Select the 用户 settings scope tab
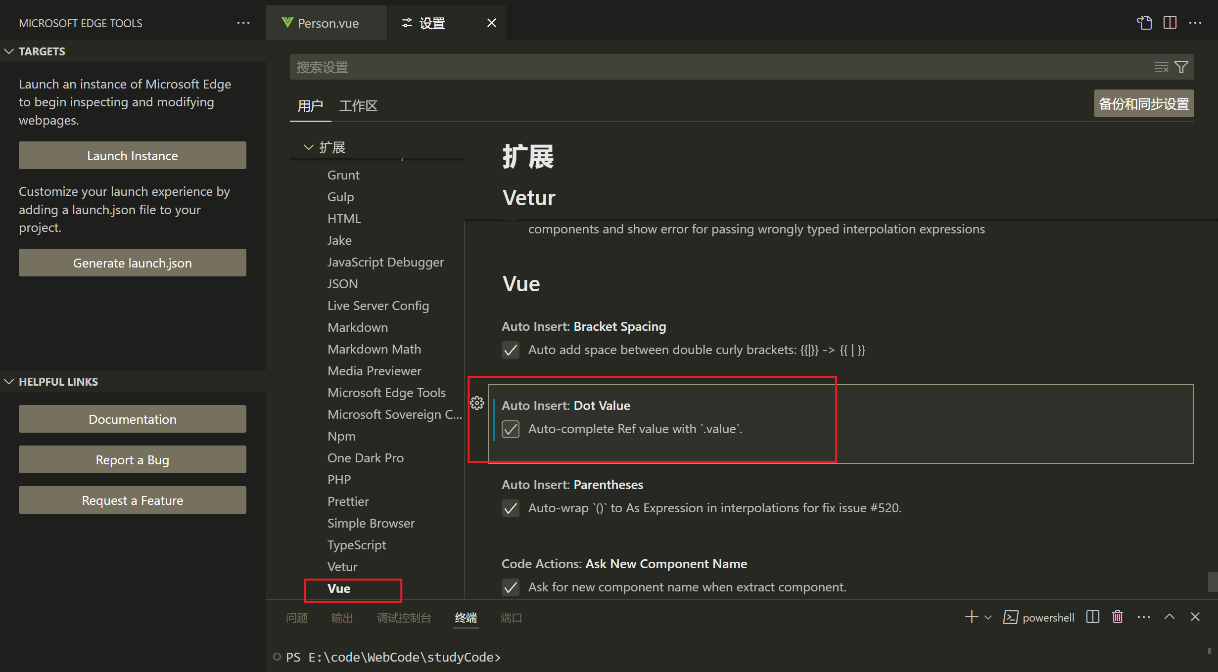The height and width of the screenshot is (672, 1218). (x=310, y=106)
